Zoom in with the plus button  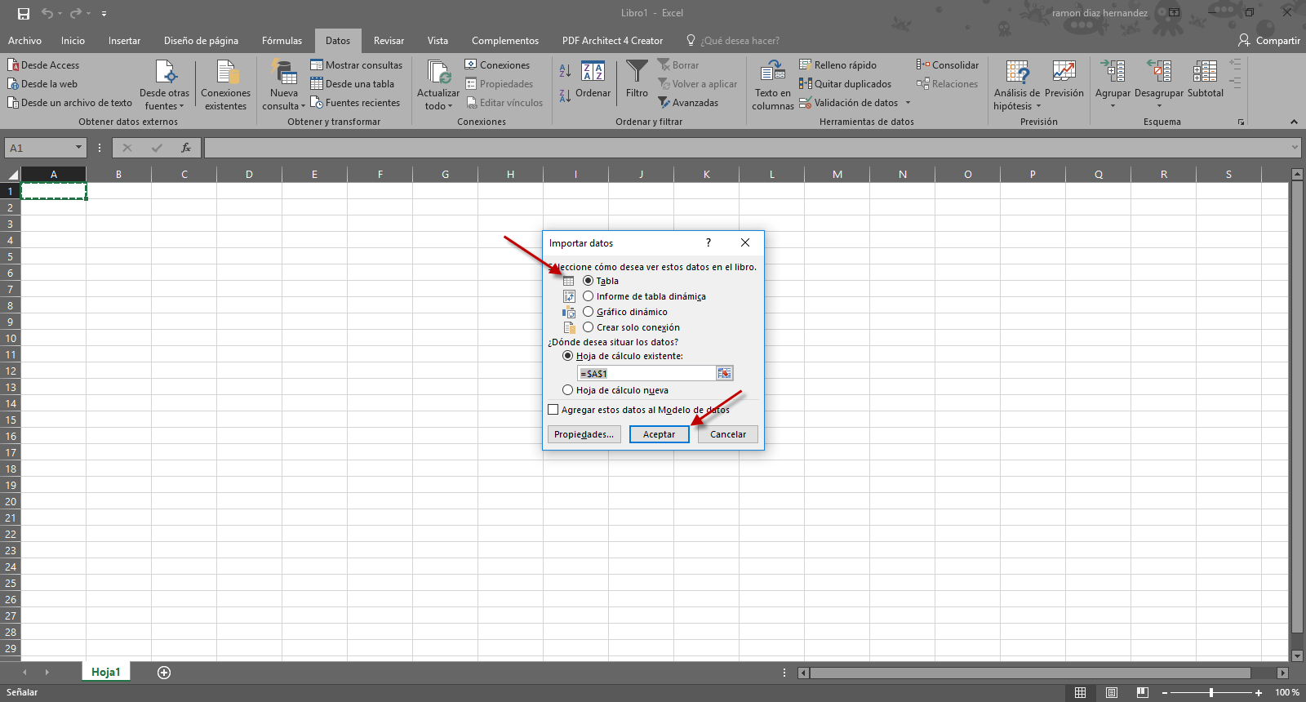click(1259, 692)
